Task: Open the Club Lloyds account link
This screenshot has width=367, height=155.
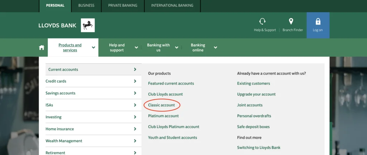Action: 166,94
